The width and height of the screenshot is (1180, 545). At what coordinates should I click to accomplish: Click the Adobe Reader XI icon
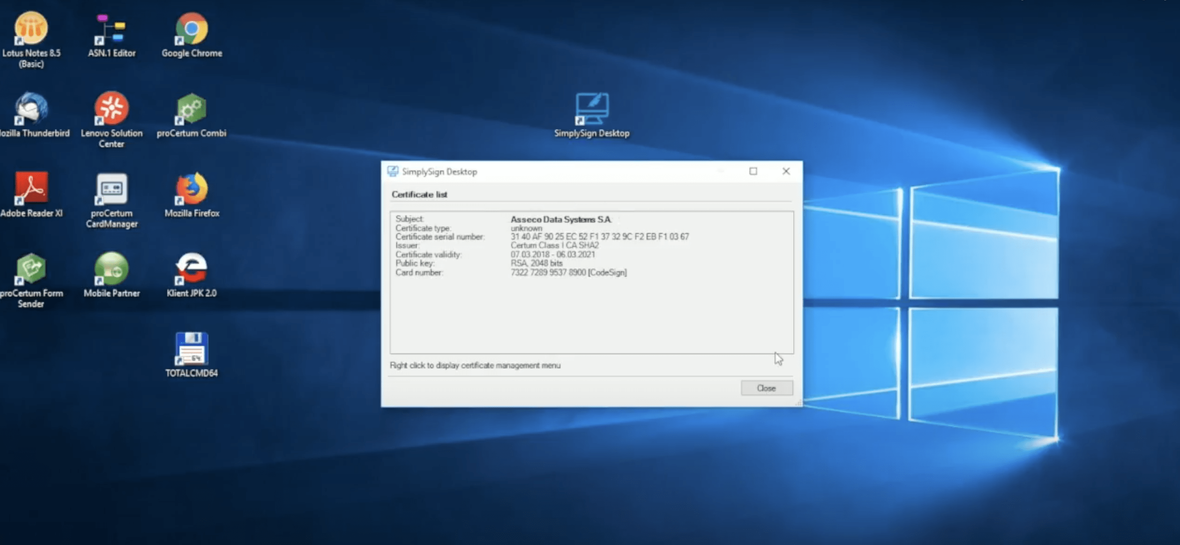coord(31,195)
